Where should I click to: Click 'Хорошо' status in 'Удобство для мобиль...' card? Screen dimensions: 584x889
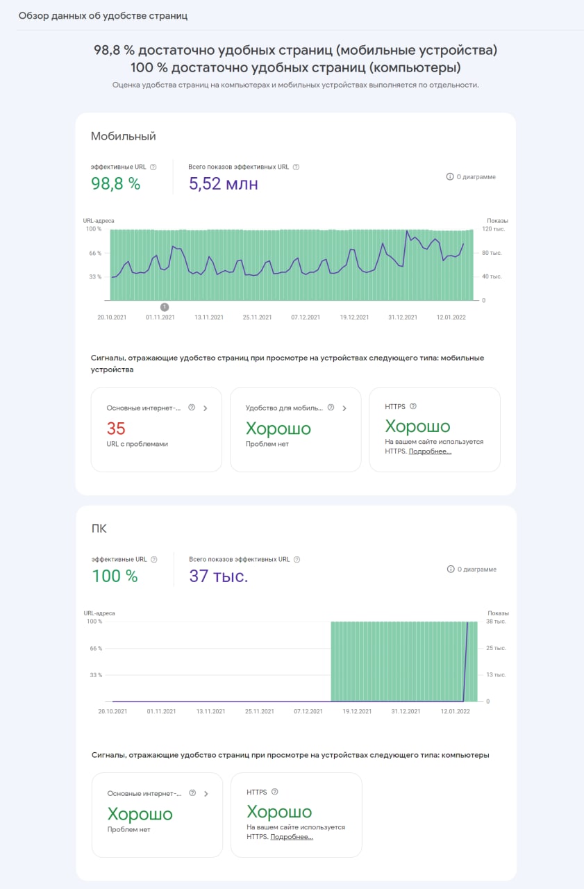278,429
